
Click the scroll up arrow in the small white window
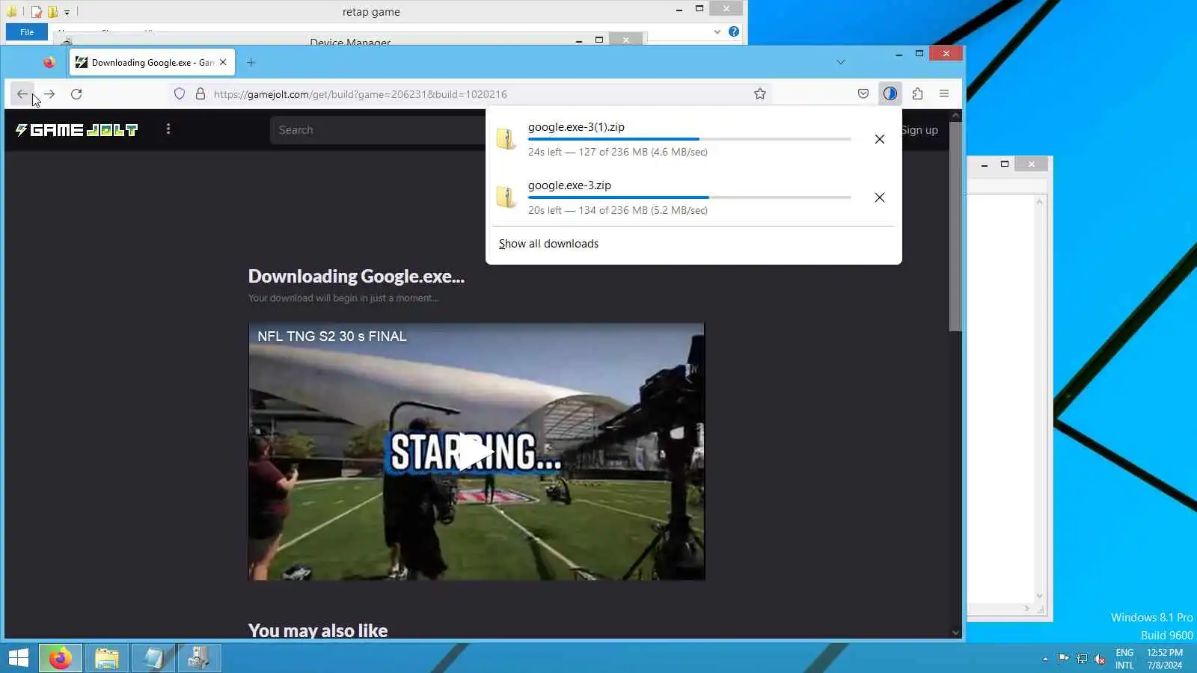(x=1039, y=201)
